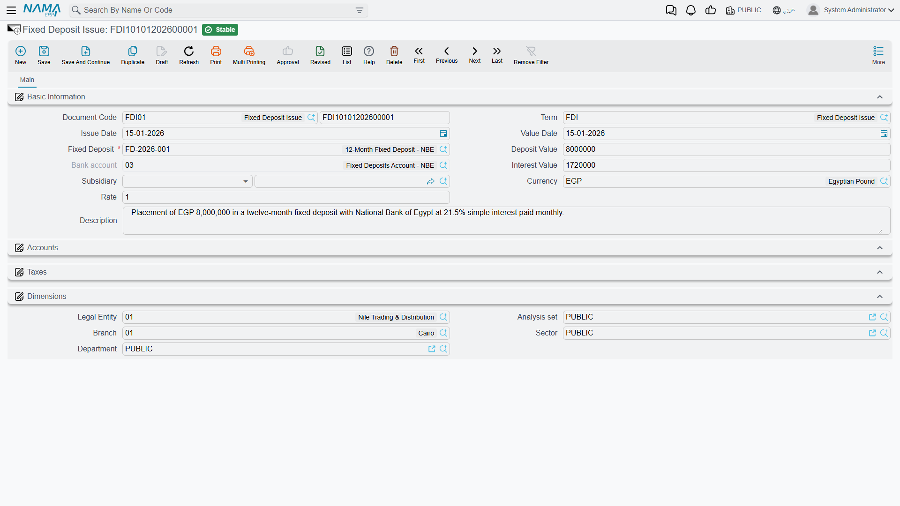Image resolution: width=900 pixels, height=506 pixels.
Task: Open Help for this screen
Action: coord(369,55)
